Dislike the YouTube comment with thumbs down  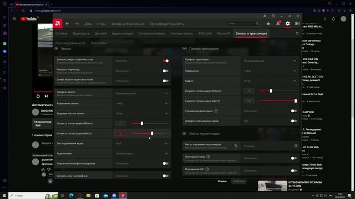(x=49, y=170)
